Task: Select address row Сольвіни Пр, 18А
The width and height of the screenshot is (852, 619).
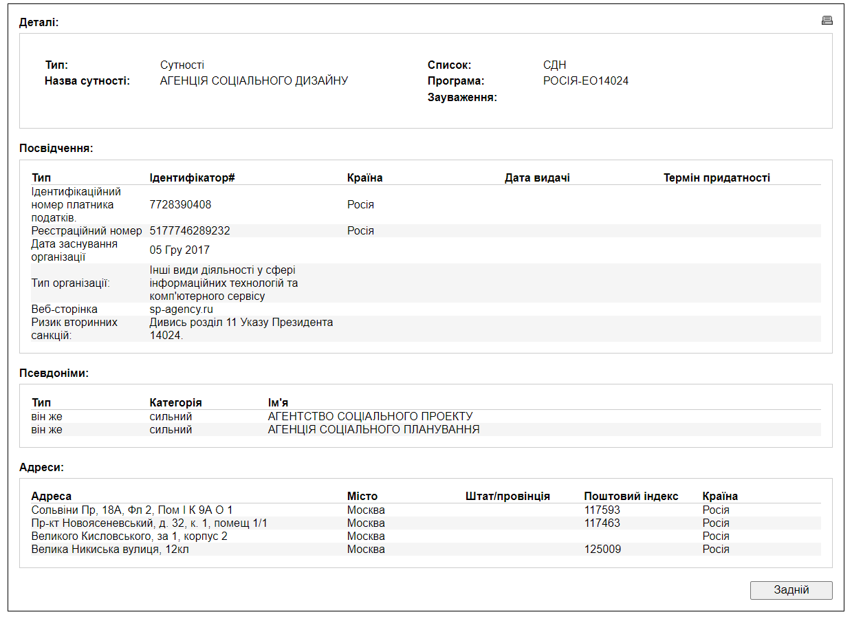Action: [132, 510]
